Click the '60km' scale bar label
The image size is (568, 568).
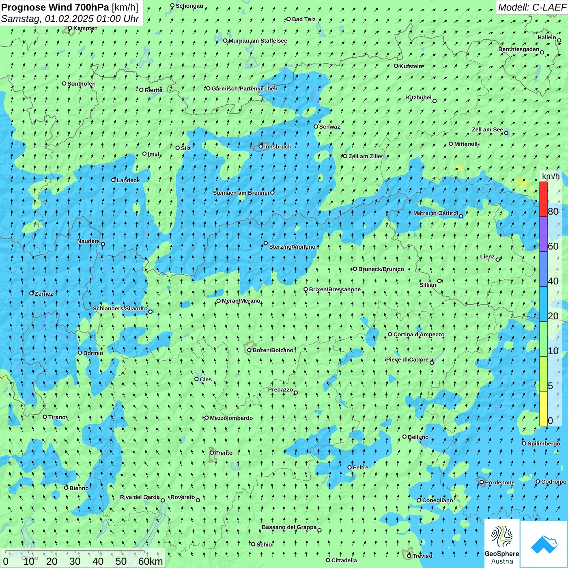151,561
